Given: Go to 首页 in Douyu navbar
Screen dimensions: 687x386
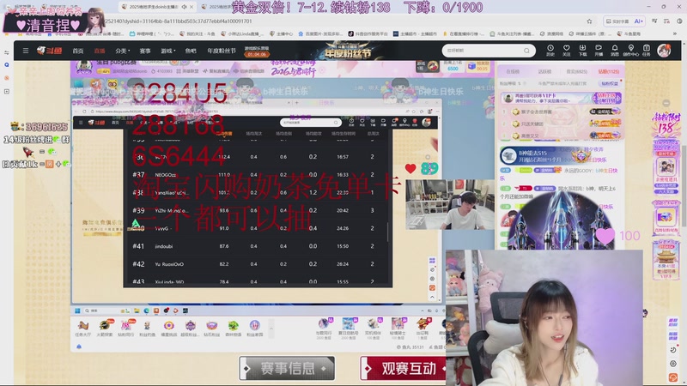Looking at the screenshot, I should [78, 51].
